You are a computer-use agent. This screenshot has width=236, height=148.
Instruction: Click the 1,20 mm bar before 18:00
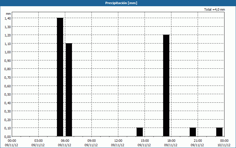point(166,86)
